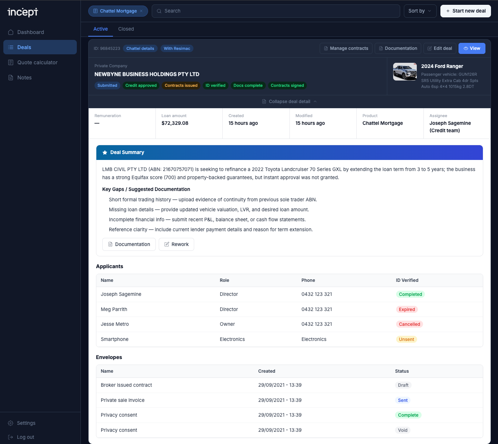Click the Quote calculator icon
Image resolution: width=498 pixels, height=444 pixels.
pos(11,62)
